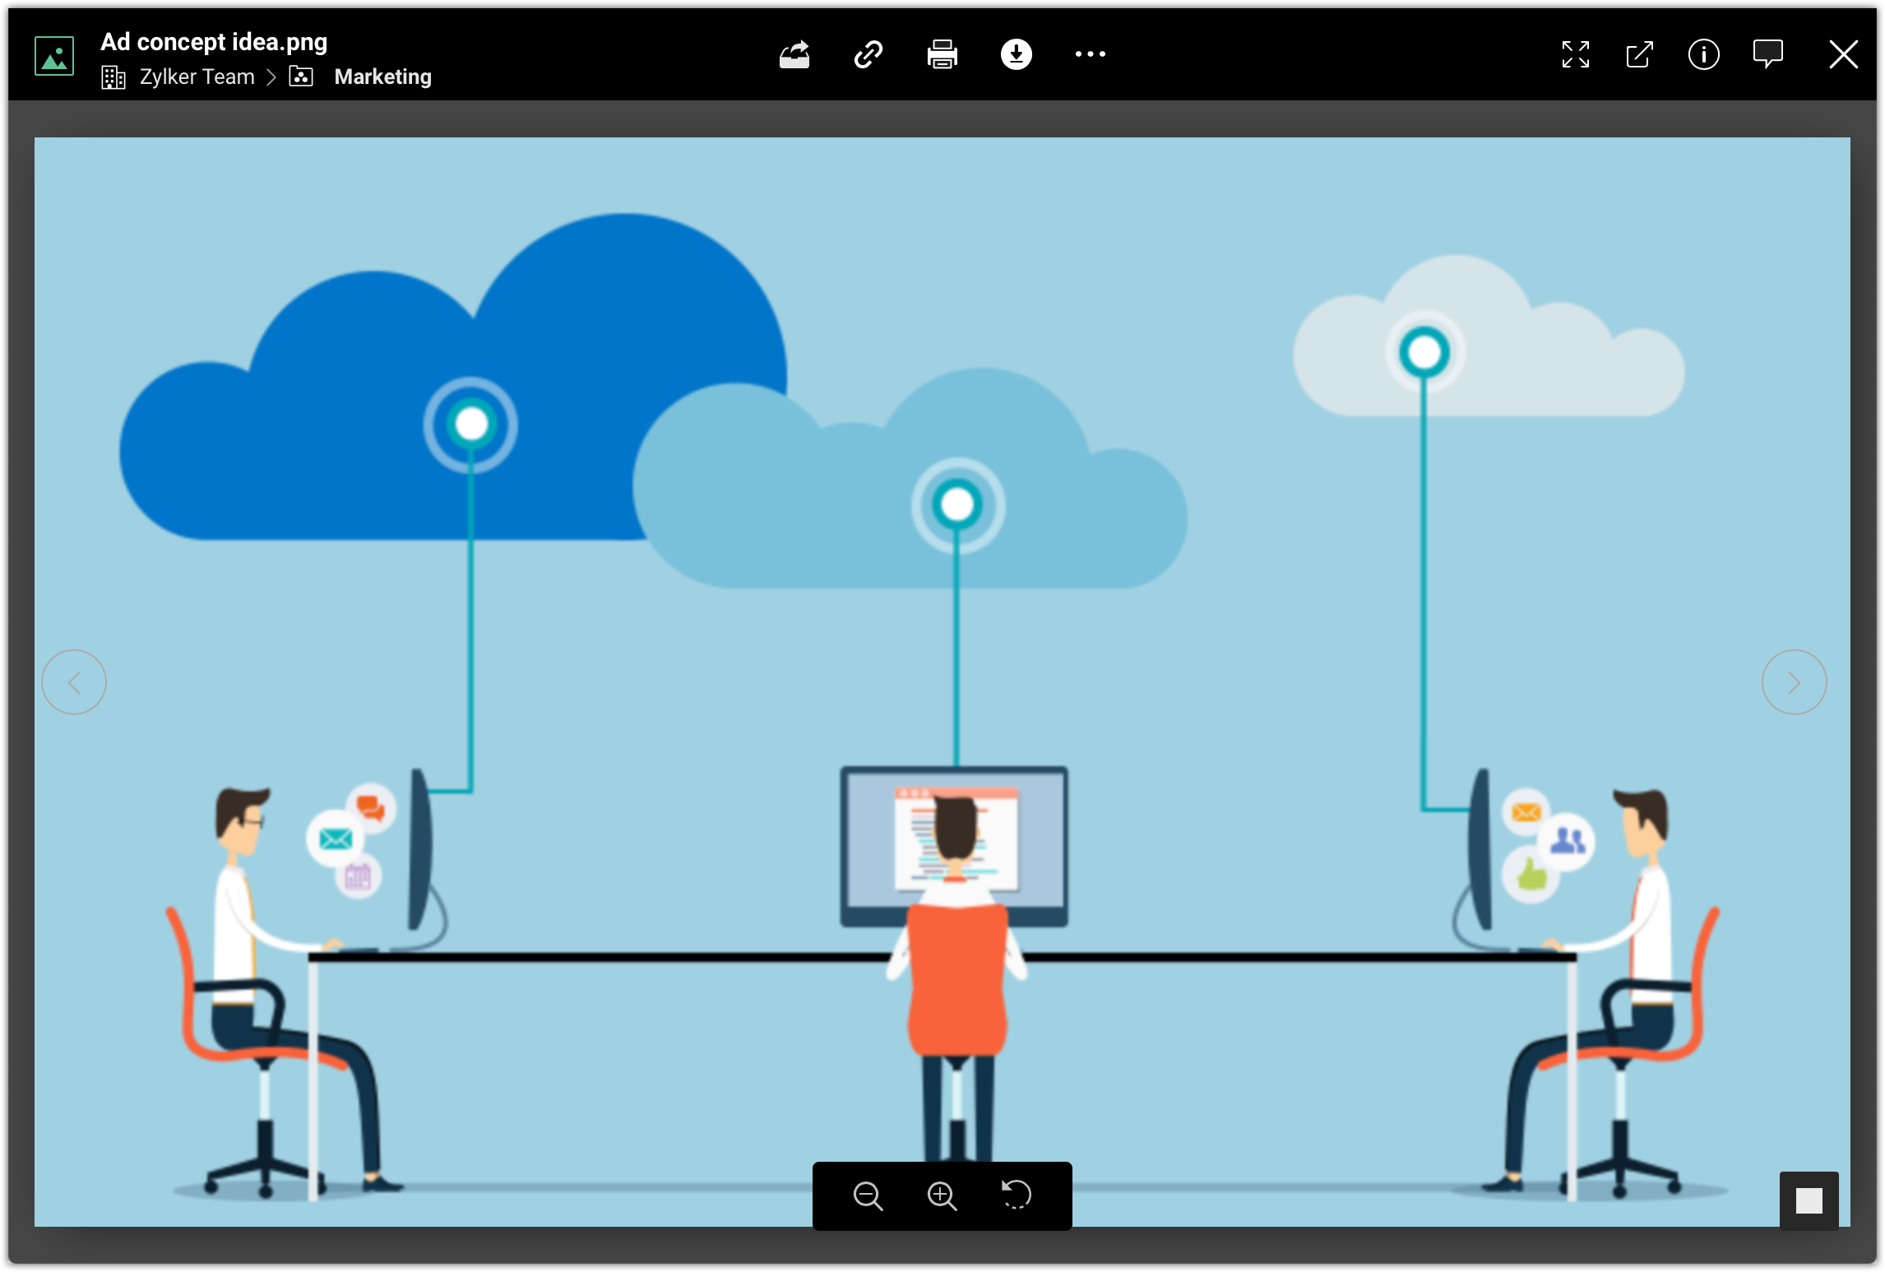Screen dimensions: 1885x1272
Task: Go to previous file with left arrow
Action: [74, 682]
